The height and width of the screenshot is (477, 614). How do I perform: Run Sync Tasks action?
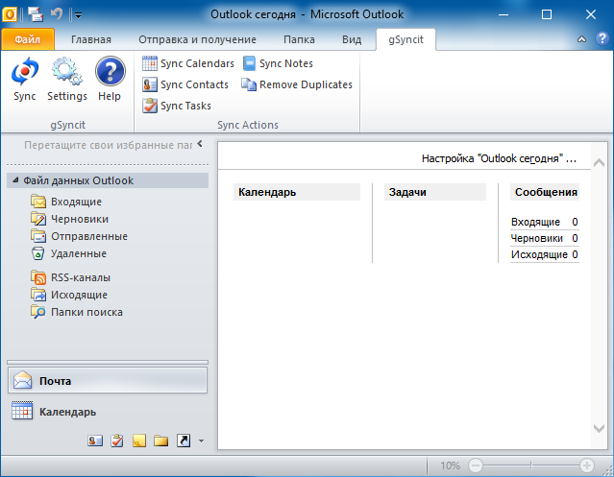tap(177, 106)
